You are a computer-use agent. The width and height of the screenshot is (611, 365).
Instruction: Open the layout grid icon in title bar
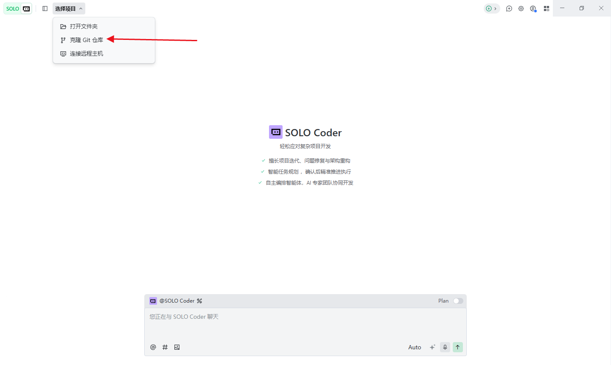coord(547,8)
